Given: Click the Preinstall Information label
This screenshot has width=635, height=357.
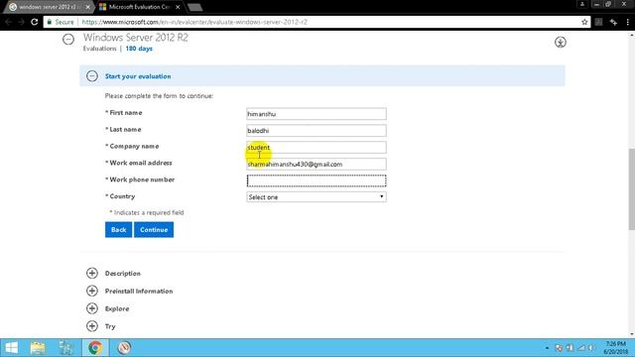Looking at the screenshot, I should [139, 291].
